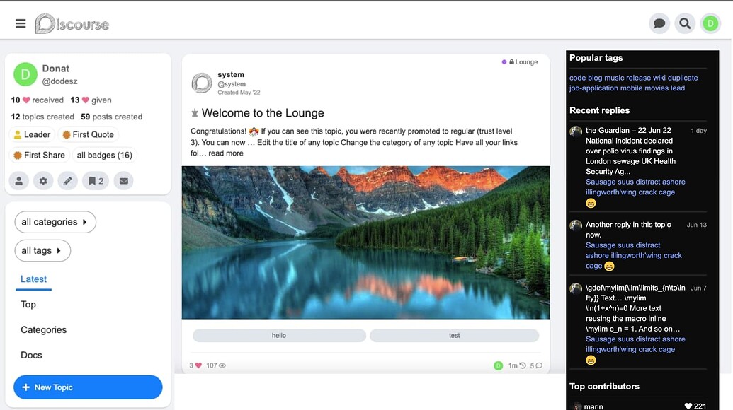Switch to the Top tab

(x=28, y=304)
